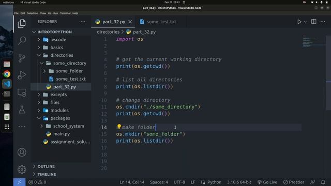This screenshot has width=331, height=186.
Task: Expand the some_folder folder
Action: [61, 71]
